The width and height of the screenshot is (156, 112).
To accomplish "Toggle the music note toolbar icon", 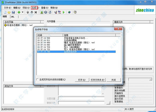I will (x=50, y=12).
